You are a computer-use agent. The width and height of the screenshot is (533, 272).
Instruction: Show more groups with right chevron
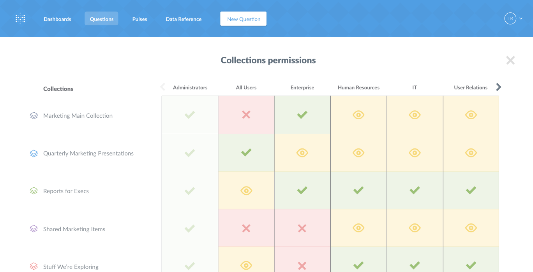(x=498, y=87)
